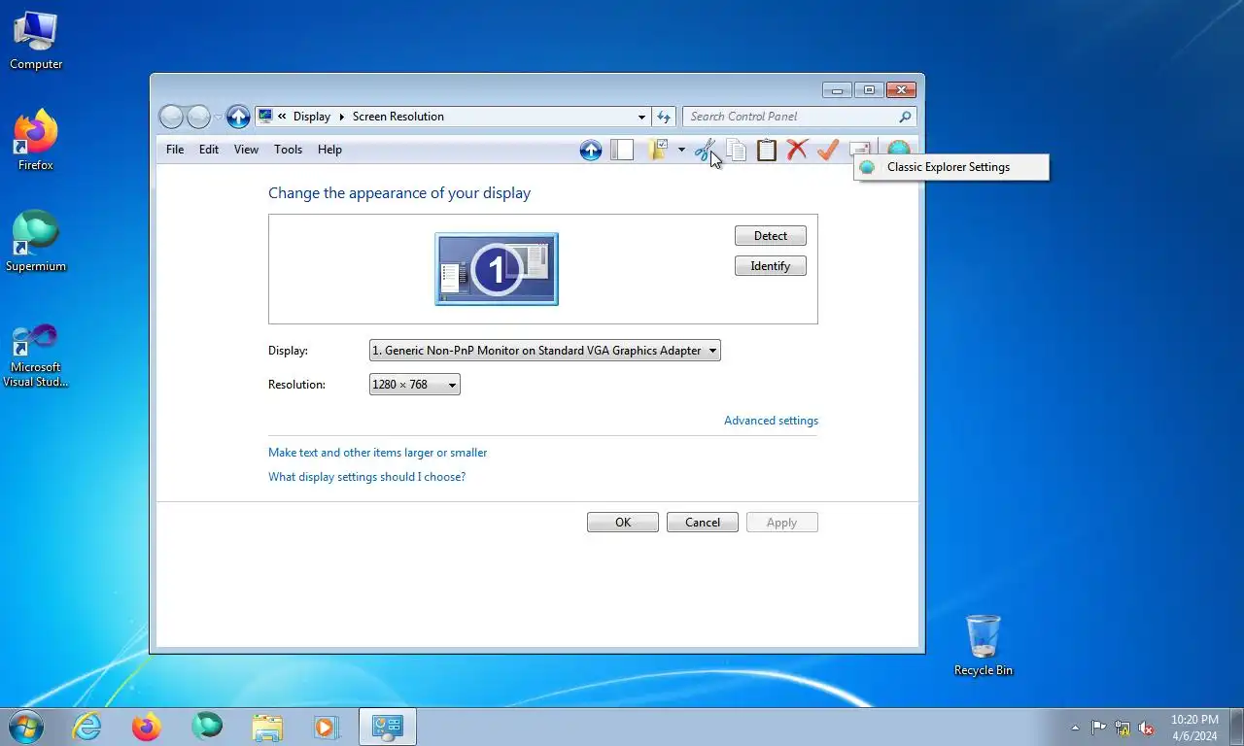Click the search magnifier icon

click(906, 117)
